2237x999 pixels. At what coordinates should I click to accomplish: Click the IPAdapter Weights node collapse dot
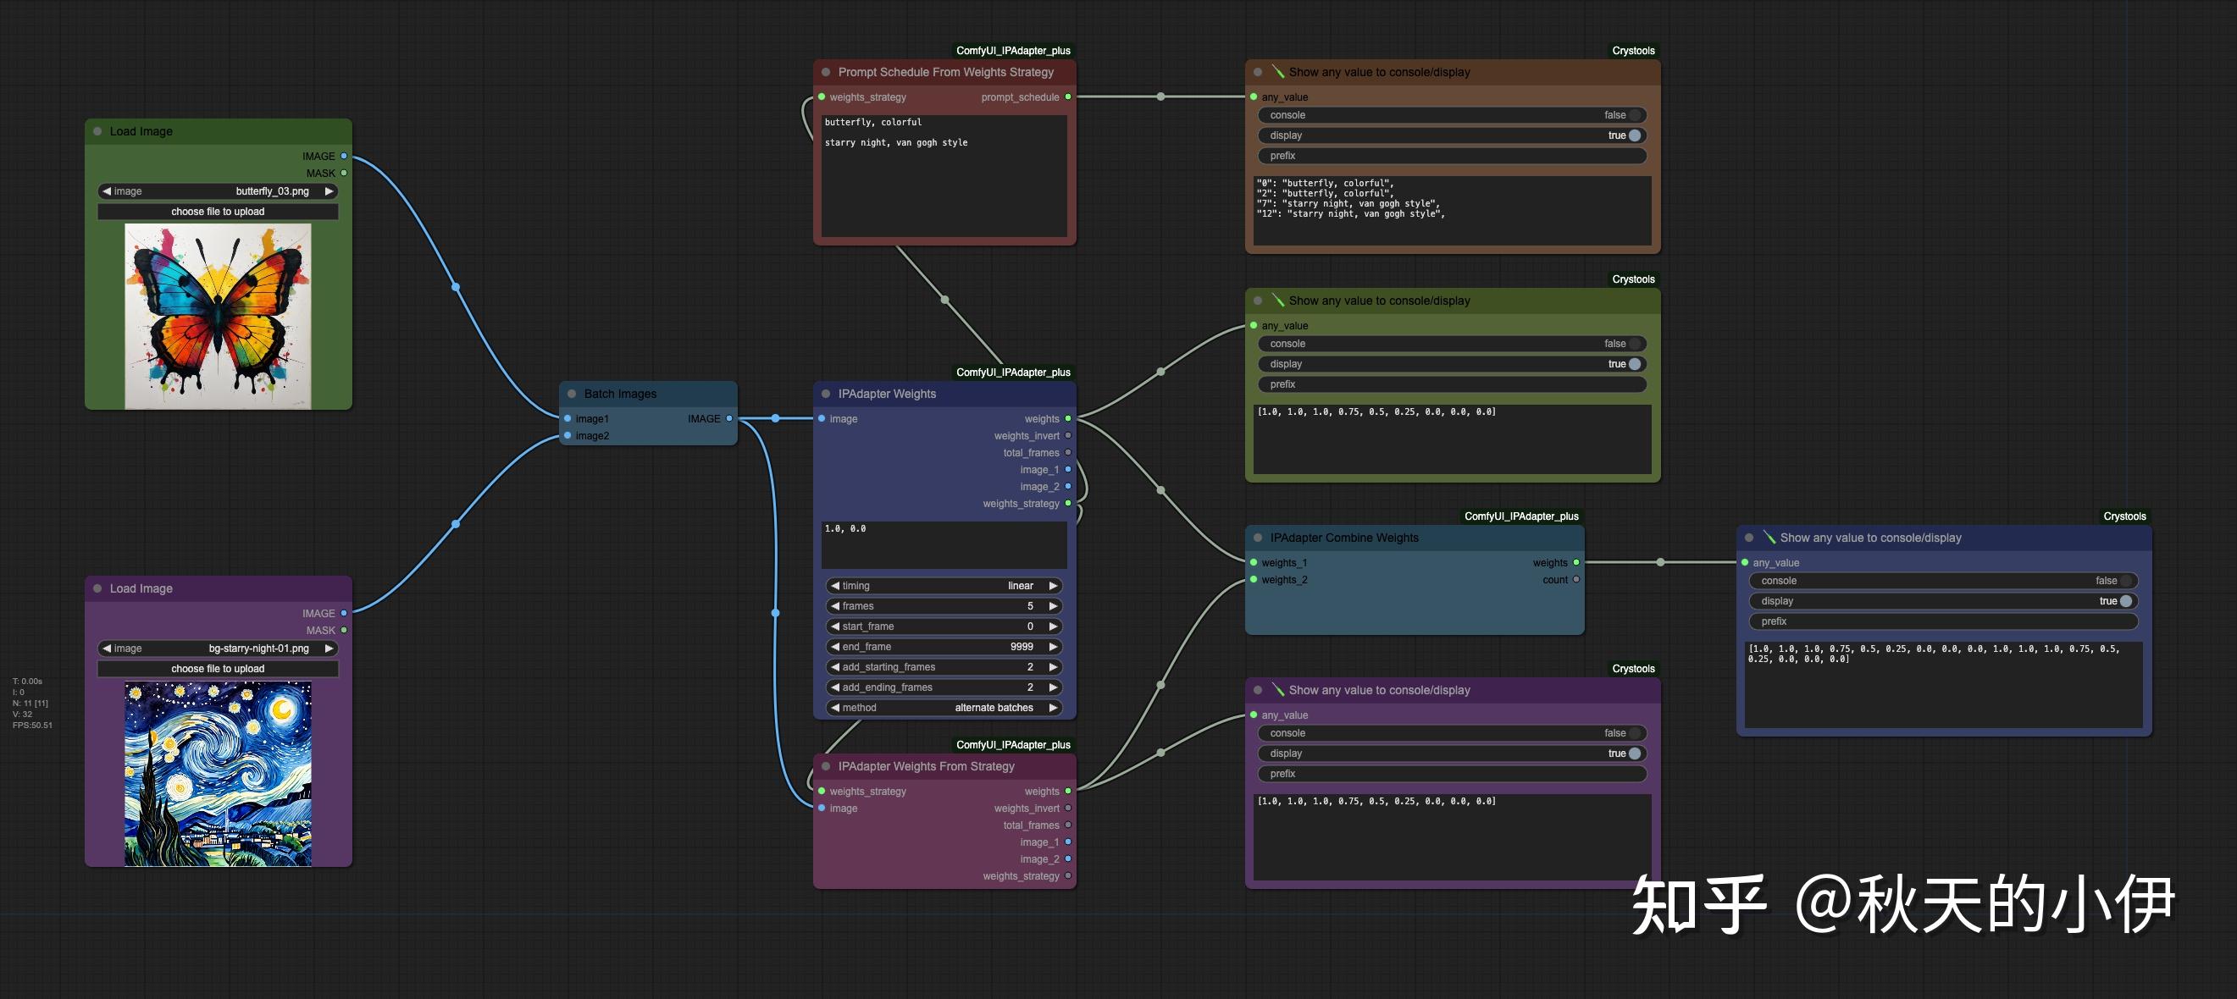tap(826, 394)
